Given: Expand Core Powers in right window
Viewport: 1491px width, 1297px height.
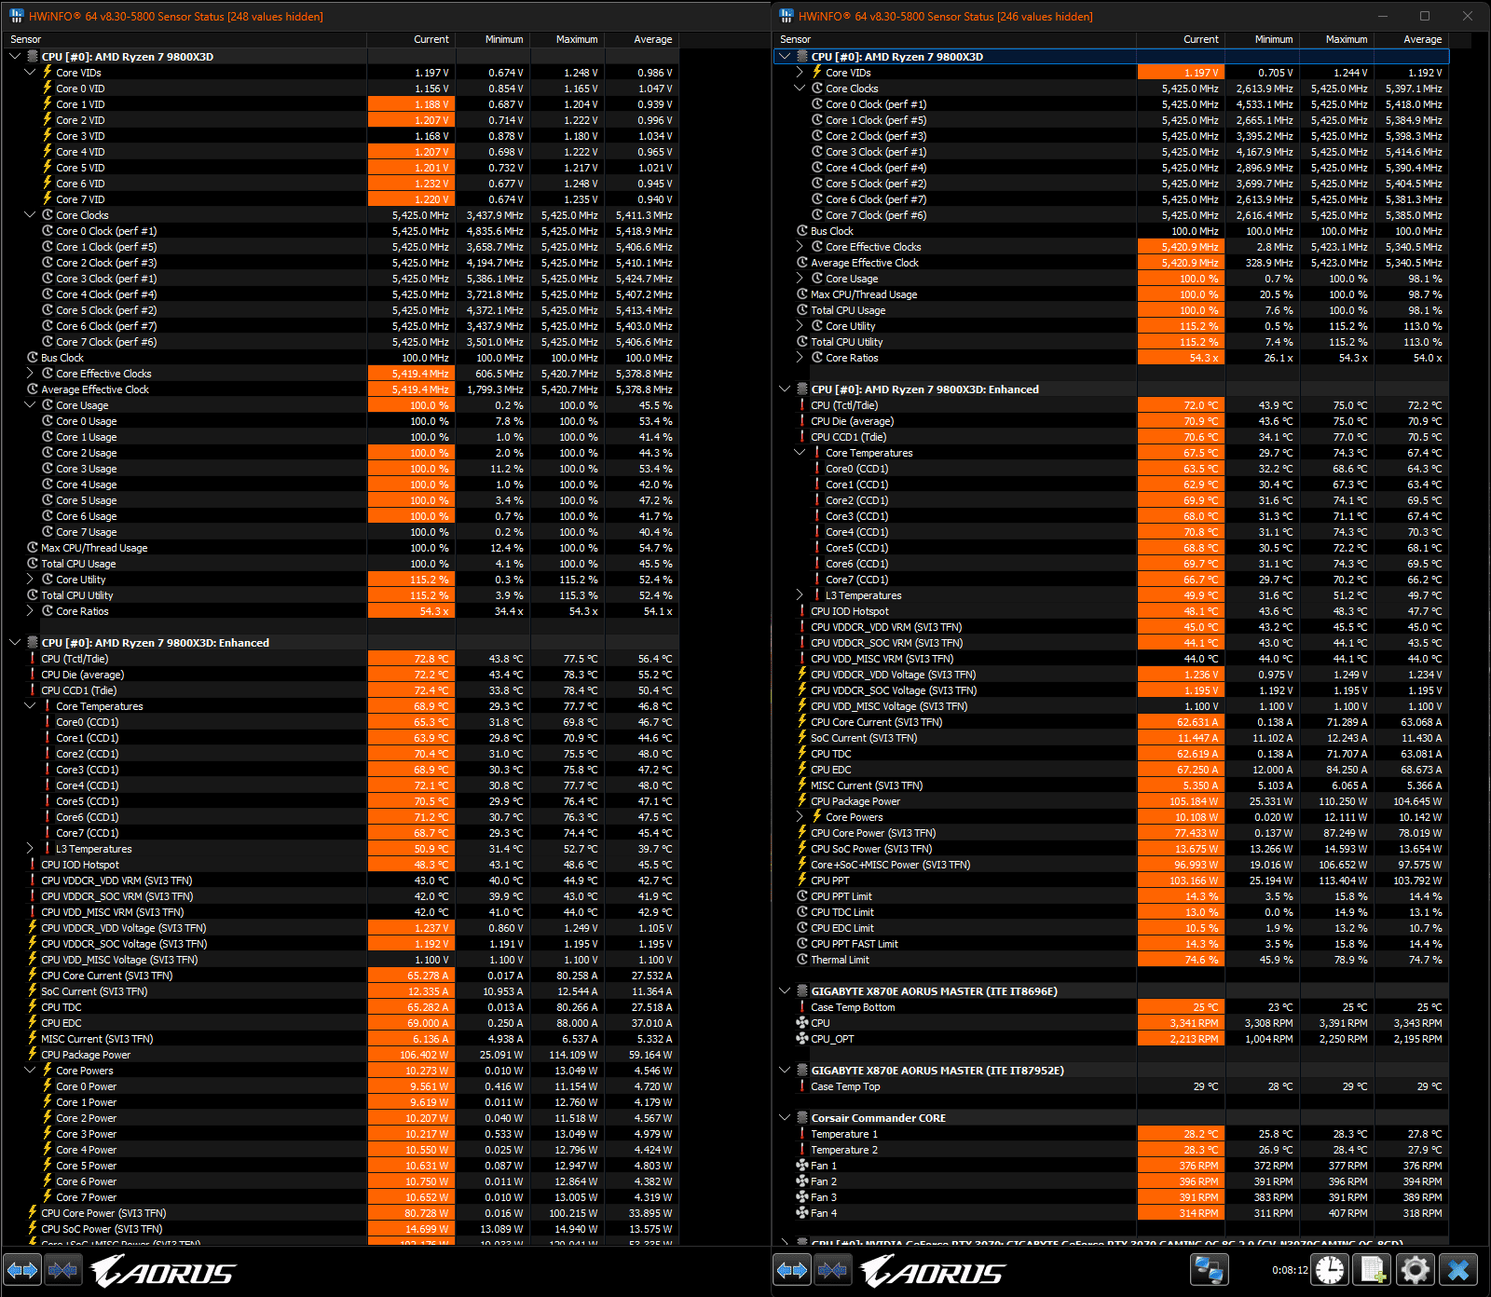Looking at the screenshot, I should click(x=800, y=817).
